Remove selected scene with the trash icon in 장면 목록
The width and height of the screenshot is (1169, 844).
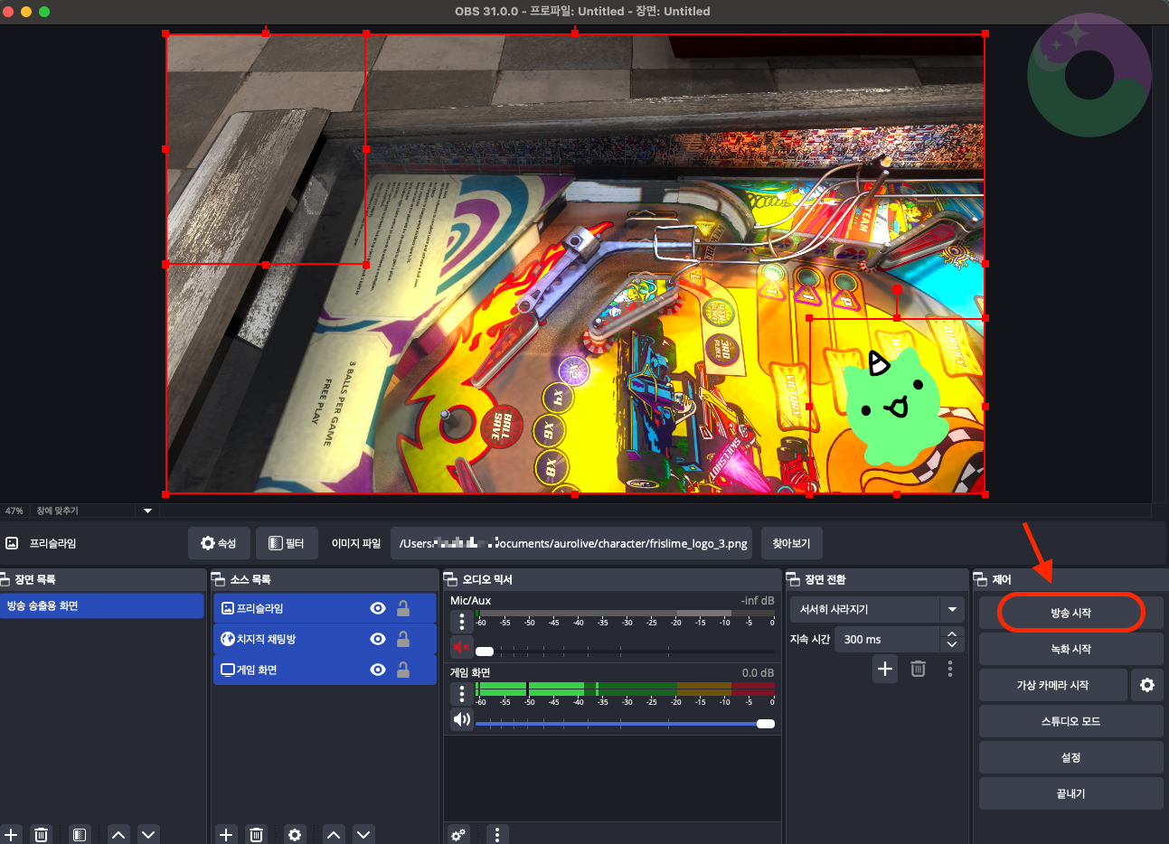click(41, 834)
